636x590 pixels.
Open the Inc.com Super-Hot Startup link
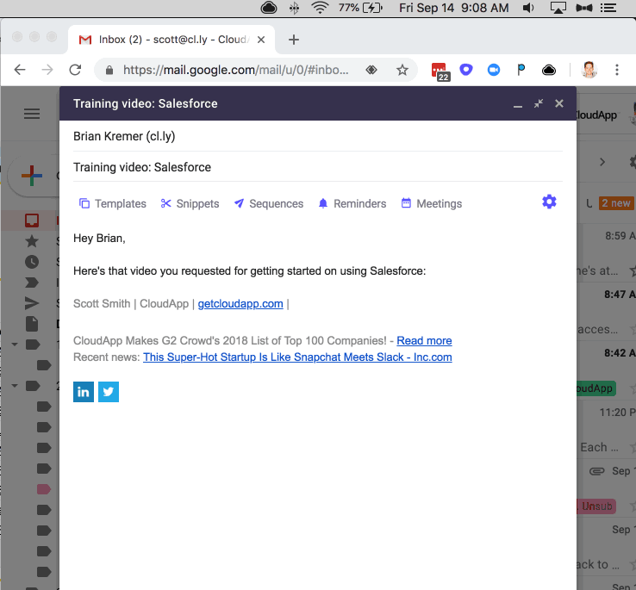297,357
